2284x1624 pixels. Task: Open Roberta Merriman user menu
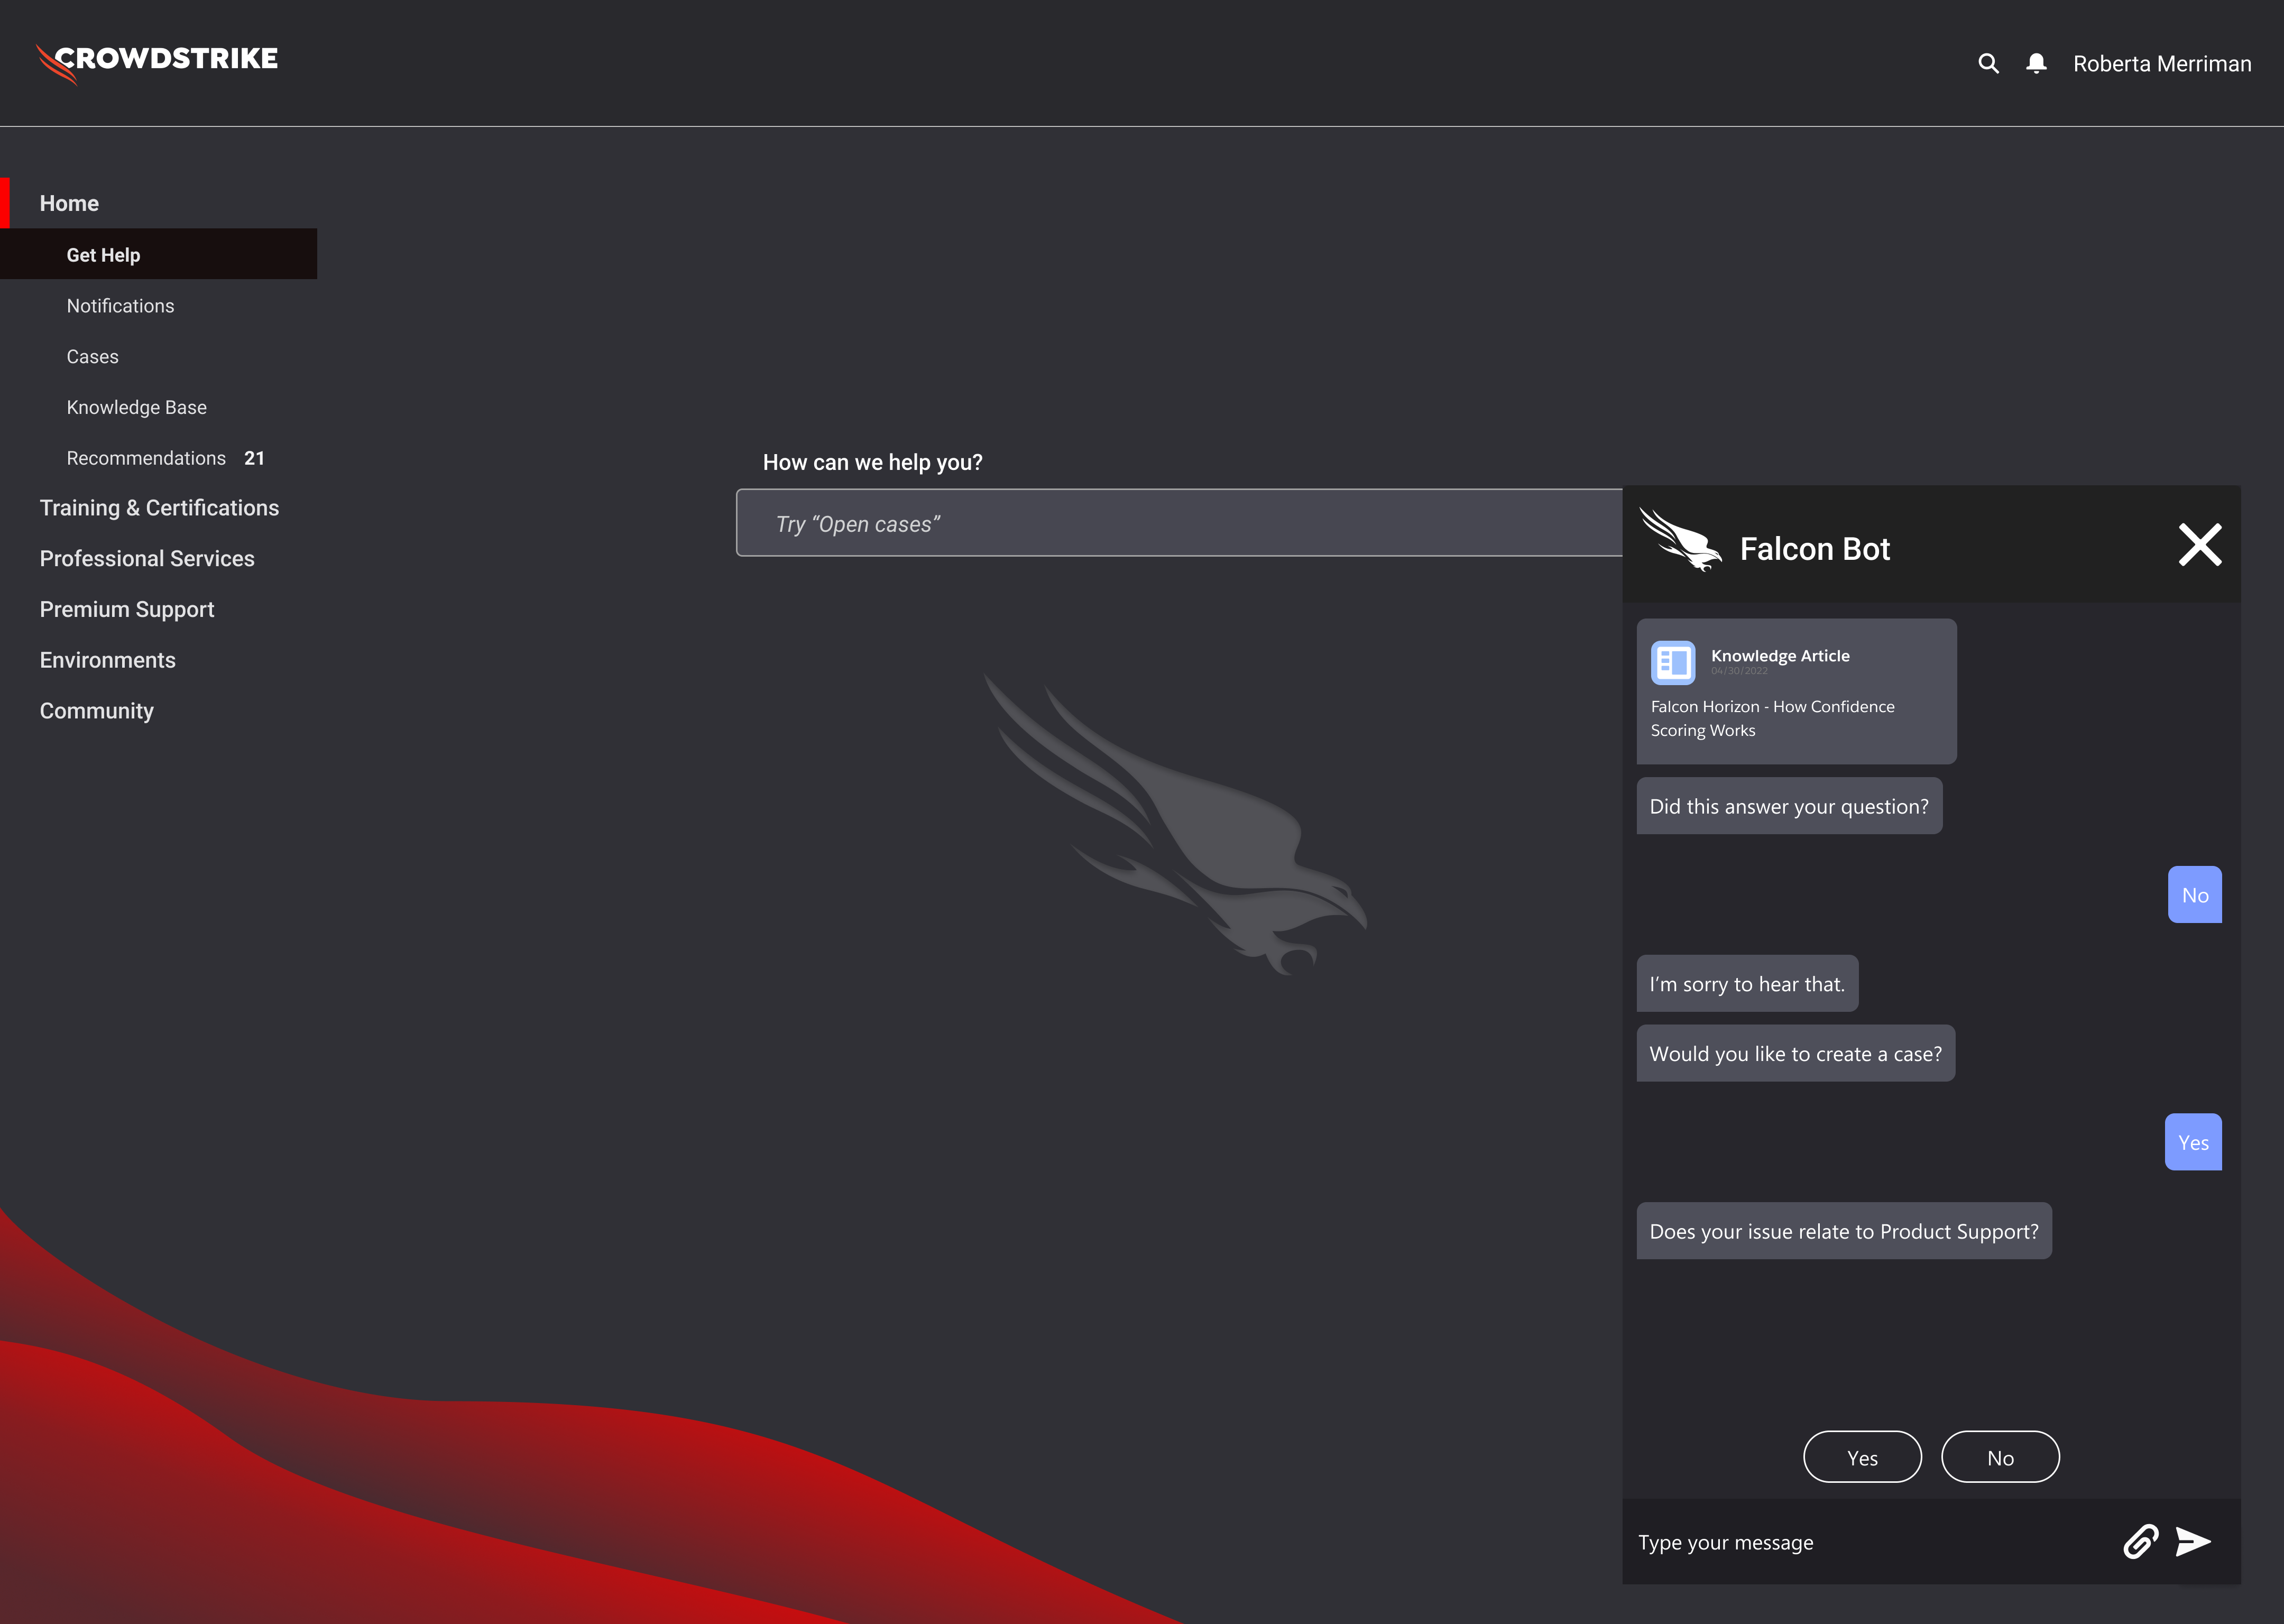coord(2162,64)
